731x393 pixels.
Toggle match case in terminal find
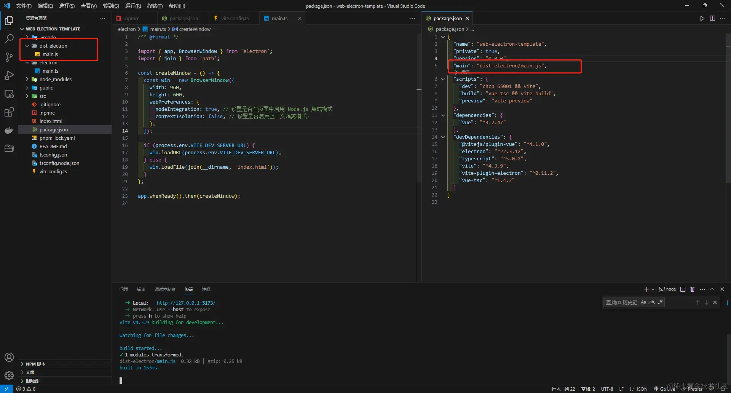click(643, 302)
